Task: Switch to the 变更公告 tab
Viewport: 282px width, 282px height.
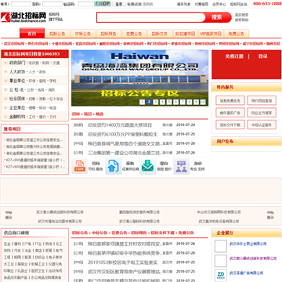Action: point(134,34)
